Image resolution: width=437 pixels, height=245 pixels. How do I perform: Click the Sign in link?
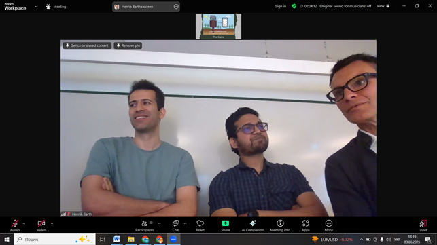(x=281, y=6)
